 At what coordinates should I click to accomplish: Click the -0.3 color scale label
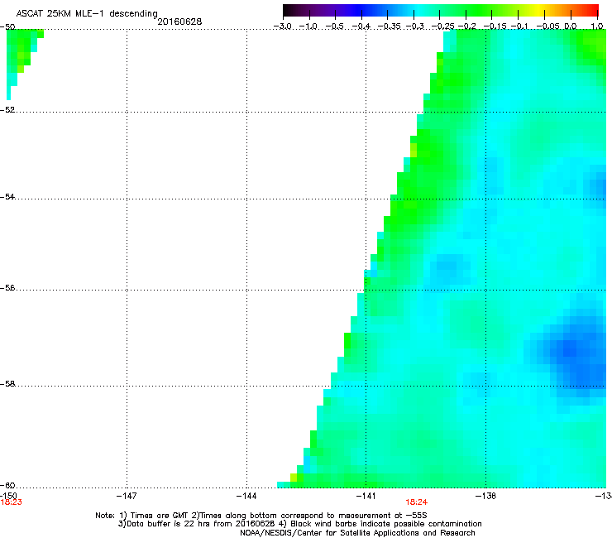(415, 26)
